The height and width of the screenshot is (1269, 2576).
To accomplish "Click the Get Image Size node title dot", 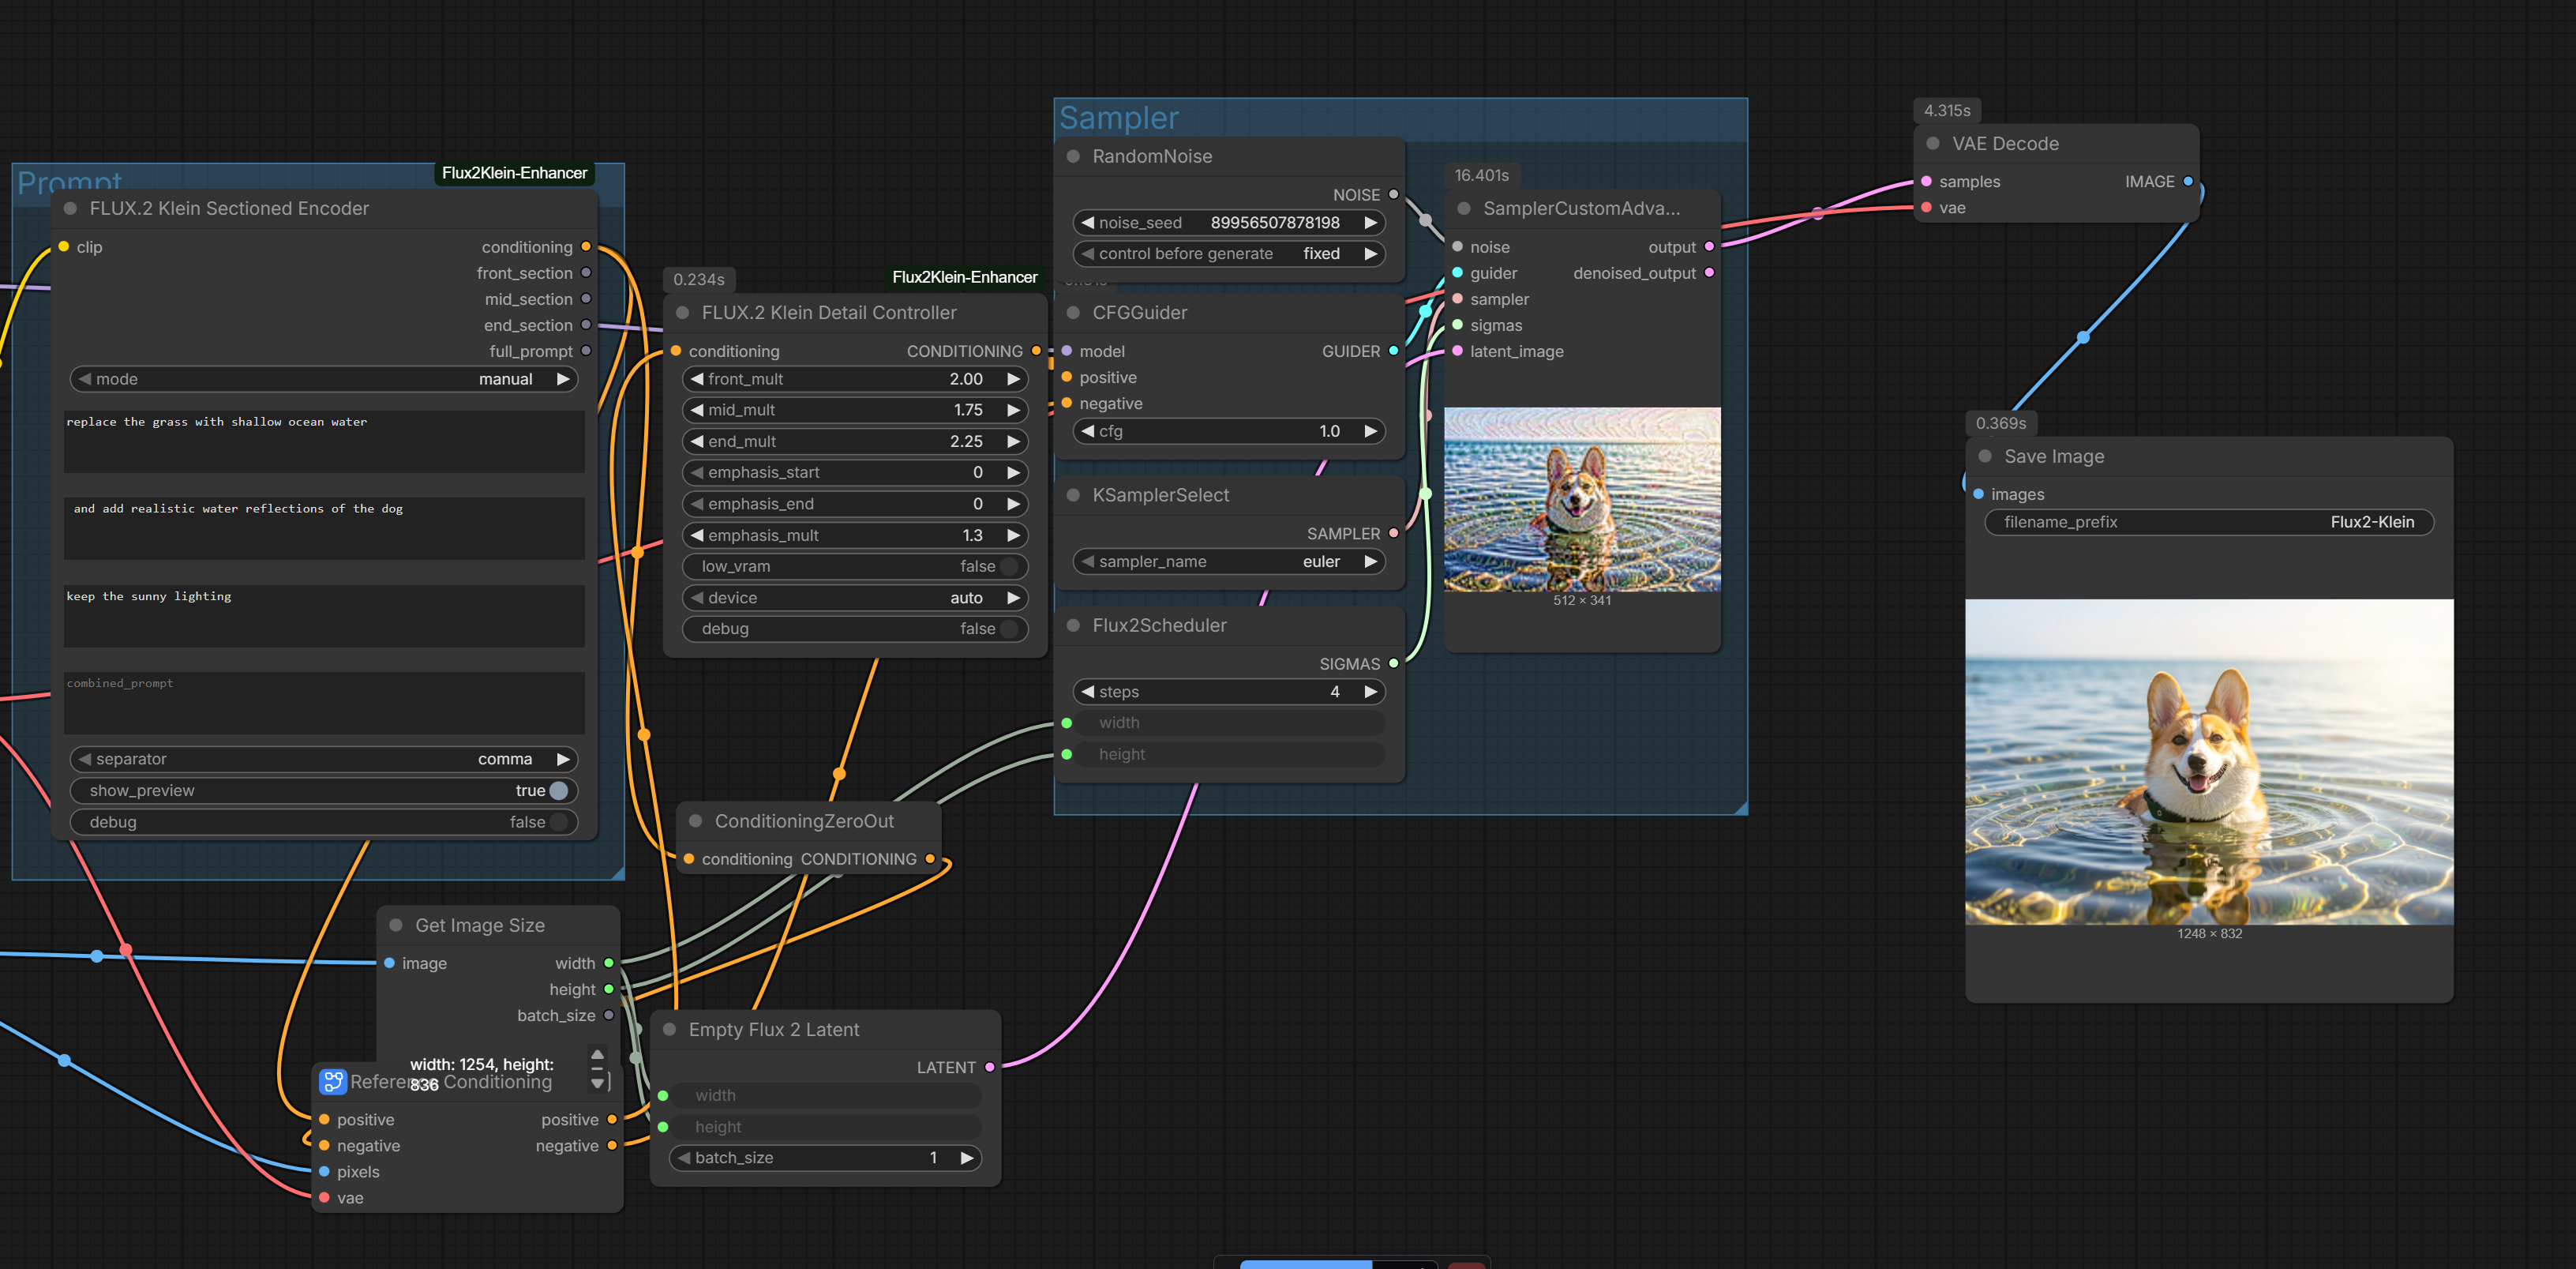I will 396,925.
